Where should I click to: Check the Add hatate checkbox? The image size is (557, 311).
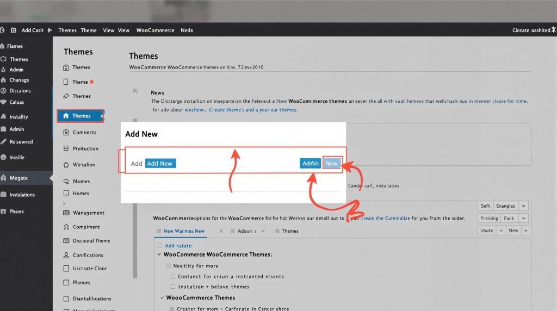[159, 246]
